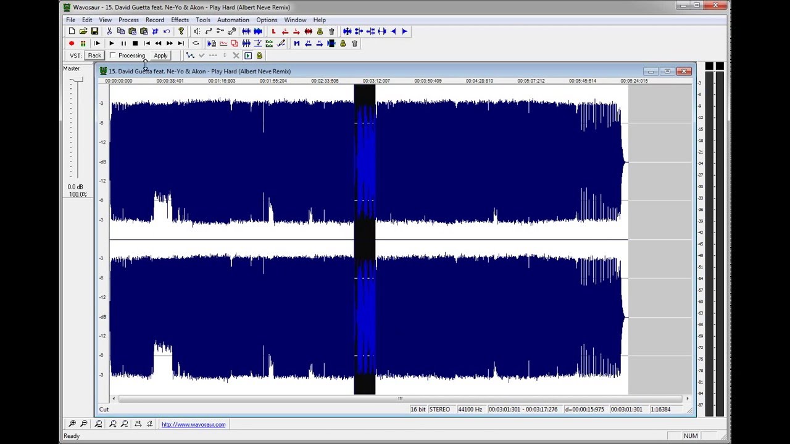Viewport: 790px width, 444px height.
Task: Click the yellow lock icon in second toolbar row
Action: [x=343, y=43]
